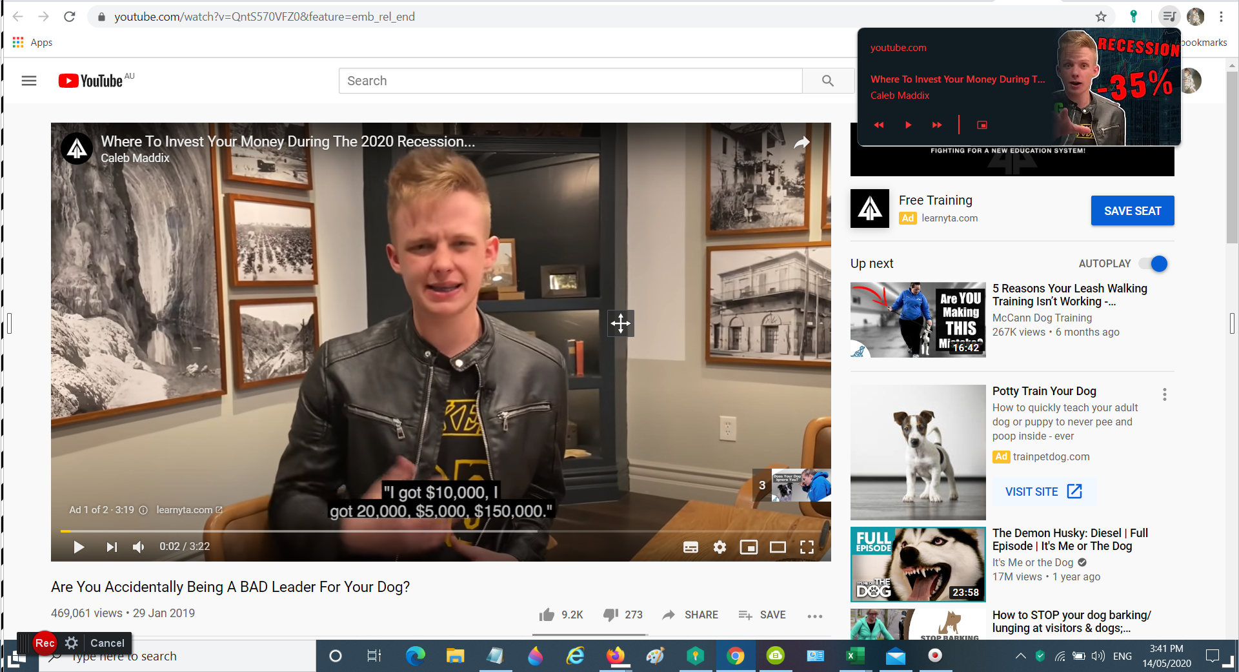1239x672 pixels.
Task: Show hidden system tray icons
Action: [x=1020, y=656]
